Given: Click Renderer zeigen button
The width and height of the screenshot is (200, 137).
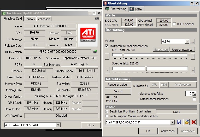Looking at the screenshot, I should (118, 85).
